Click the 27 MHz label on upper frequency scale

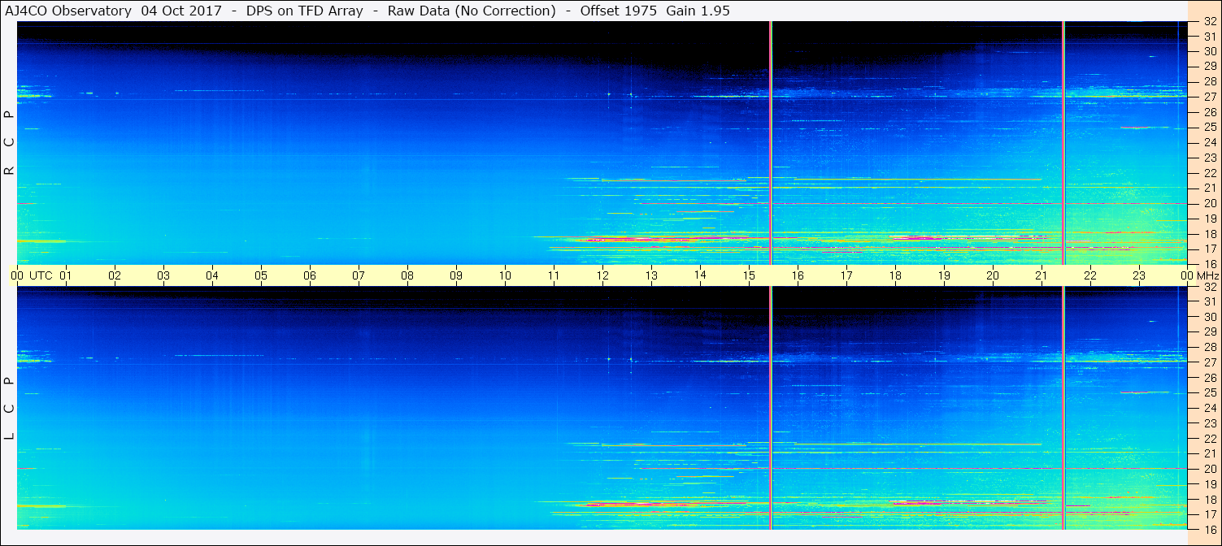tap(1210, 97)
